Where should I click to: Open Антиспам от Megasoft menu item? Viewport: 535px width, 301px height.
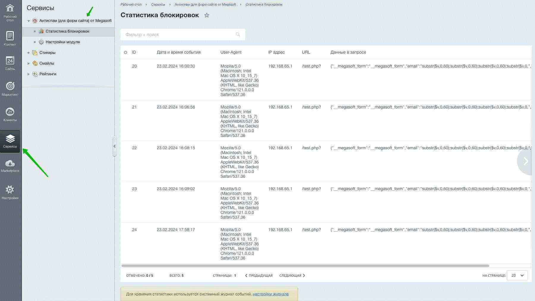(75, 21)
